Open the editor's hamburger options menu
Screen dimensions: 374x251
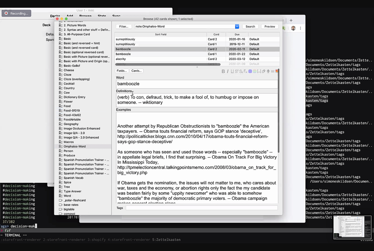point(272,71)
